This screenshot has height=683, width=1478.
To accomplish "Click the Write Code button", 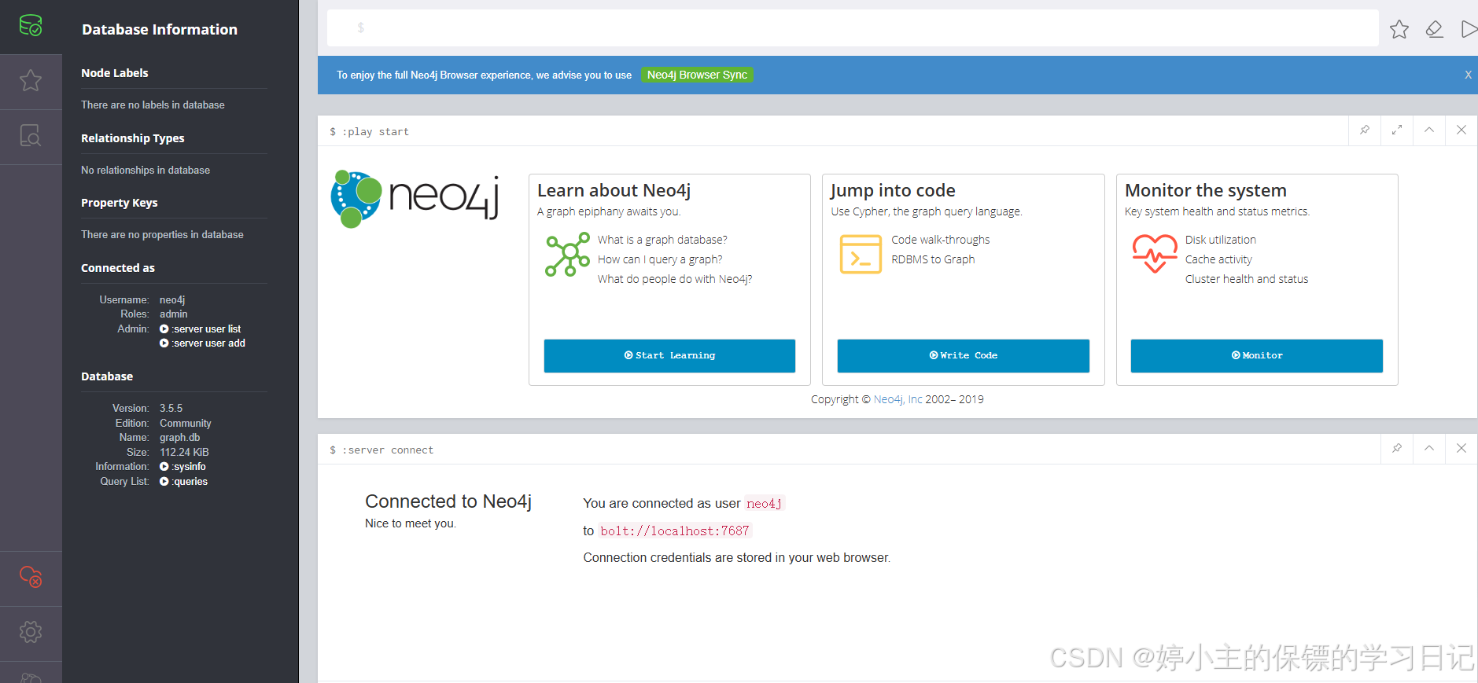I will point(963,355).
